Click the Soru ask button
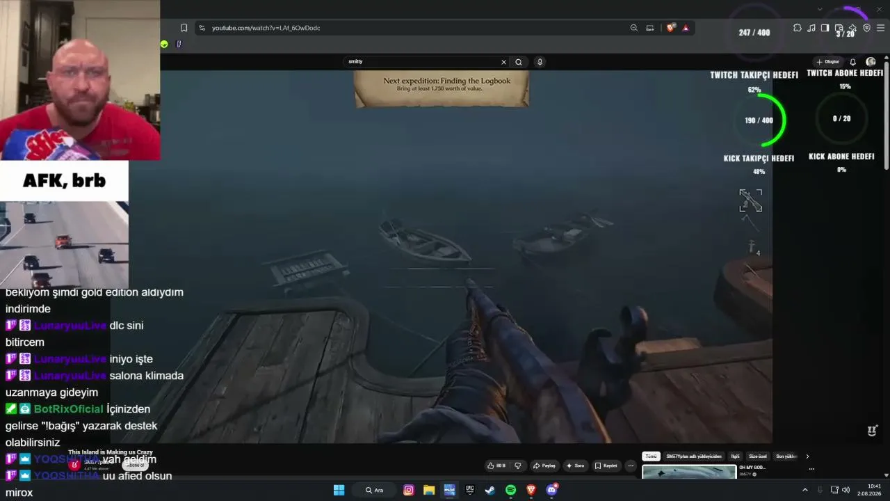 pyautogui.click(x=576, y=466)
